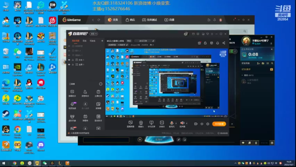This screenshot has height=167, width=296.
Task: Select the active orange scene tab
Action: (75, 41)
